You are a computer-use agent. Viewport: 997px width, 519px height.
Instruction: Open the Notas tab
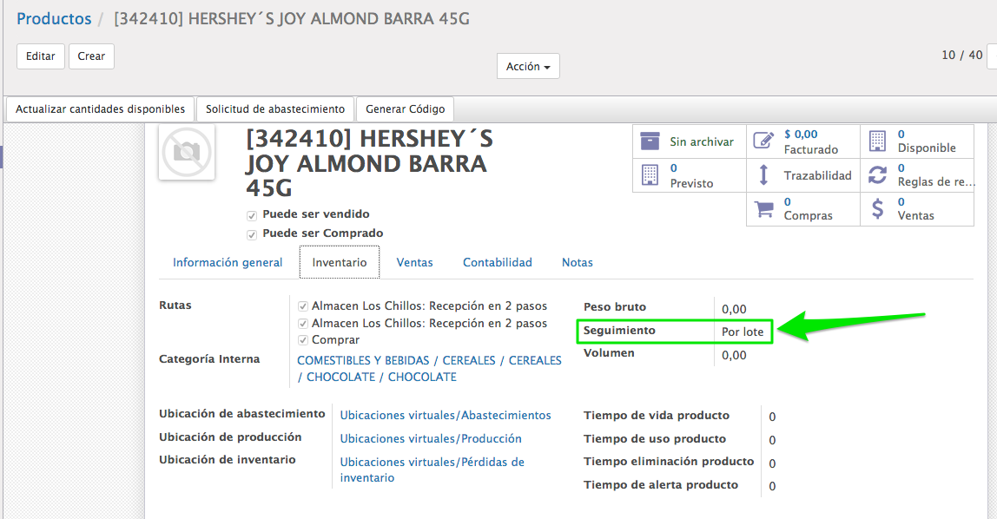coord(578,262)
